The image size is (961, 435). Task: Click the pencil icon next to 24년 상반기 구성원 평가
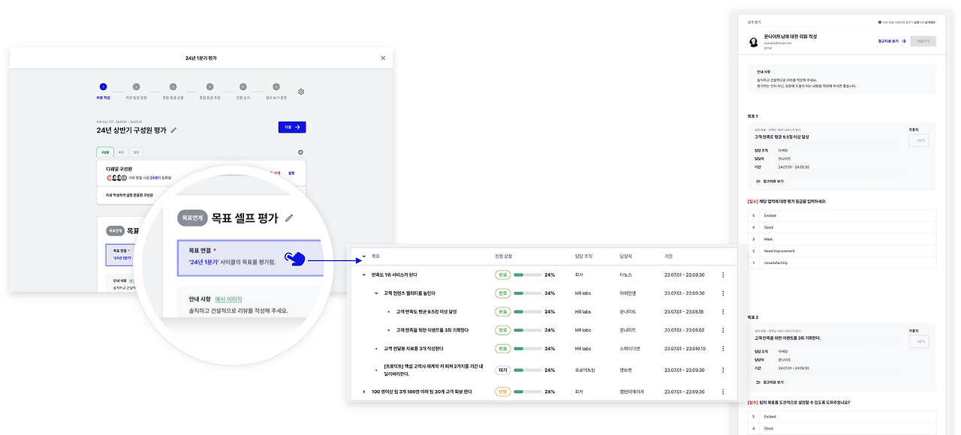click(x=174, y=130)
